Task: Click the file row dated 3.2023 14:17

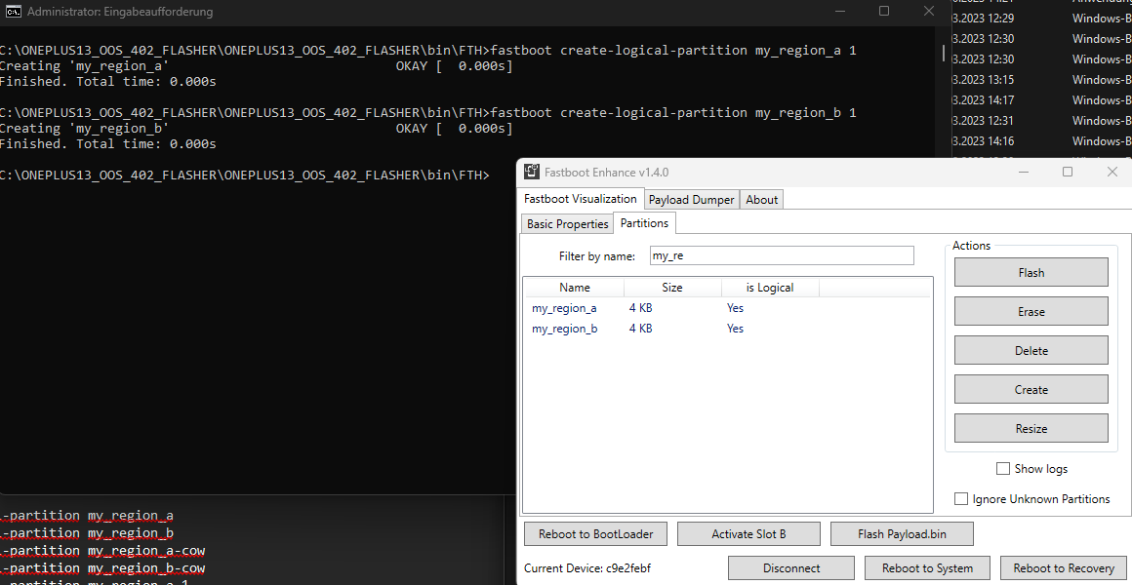Action: click(1042, 100)
